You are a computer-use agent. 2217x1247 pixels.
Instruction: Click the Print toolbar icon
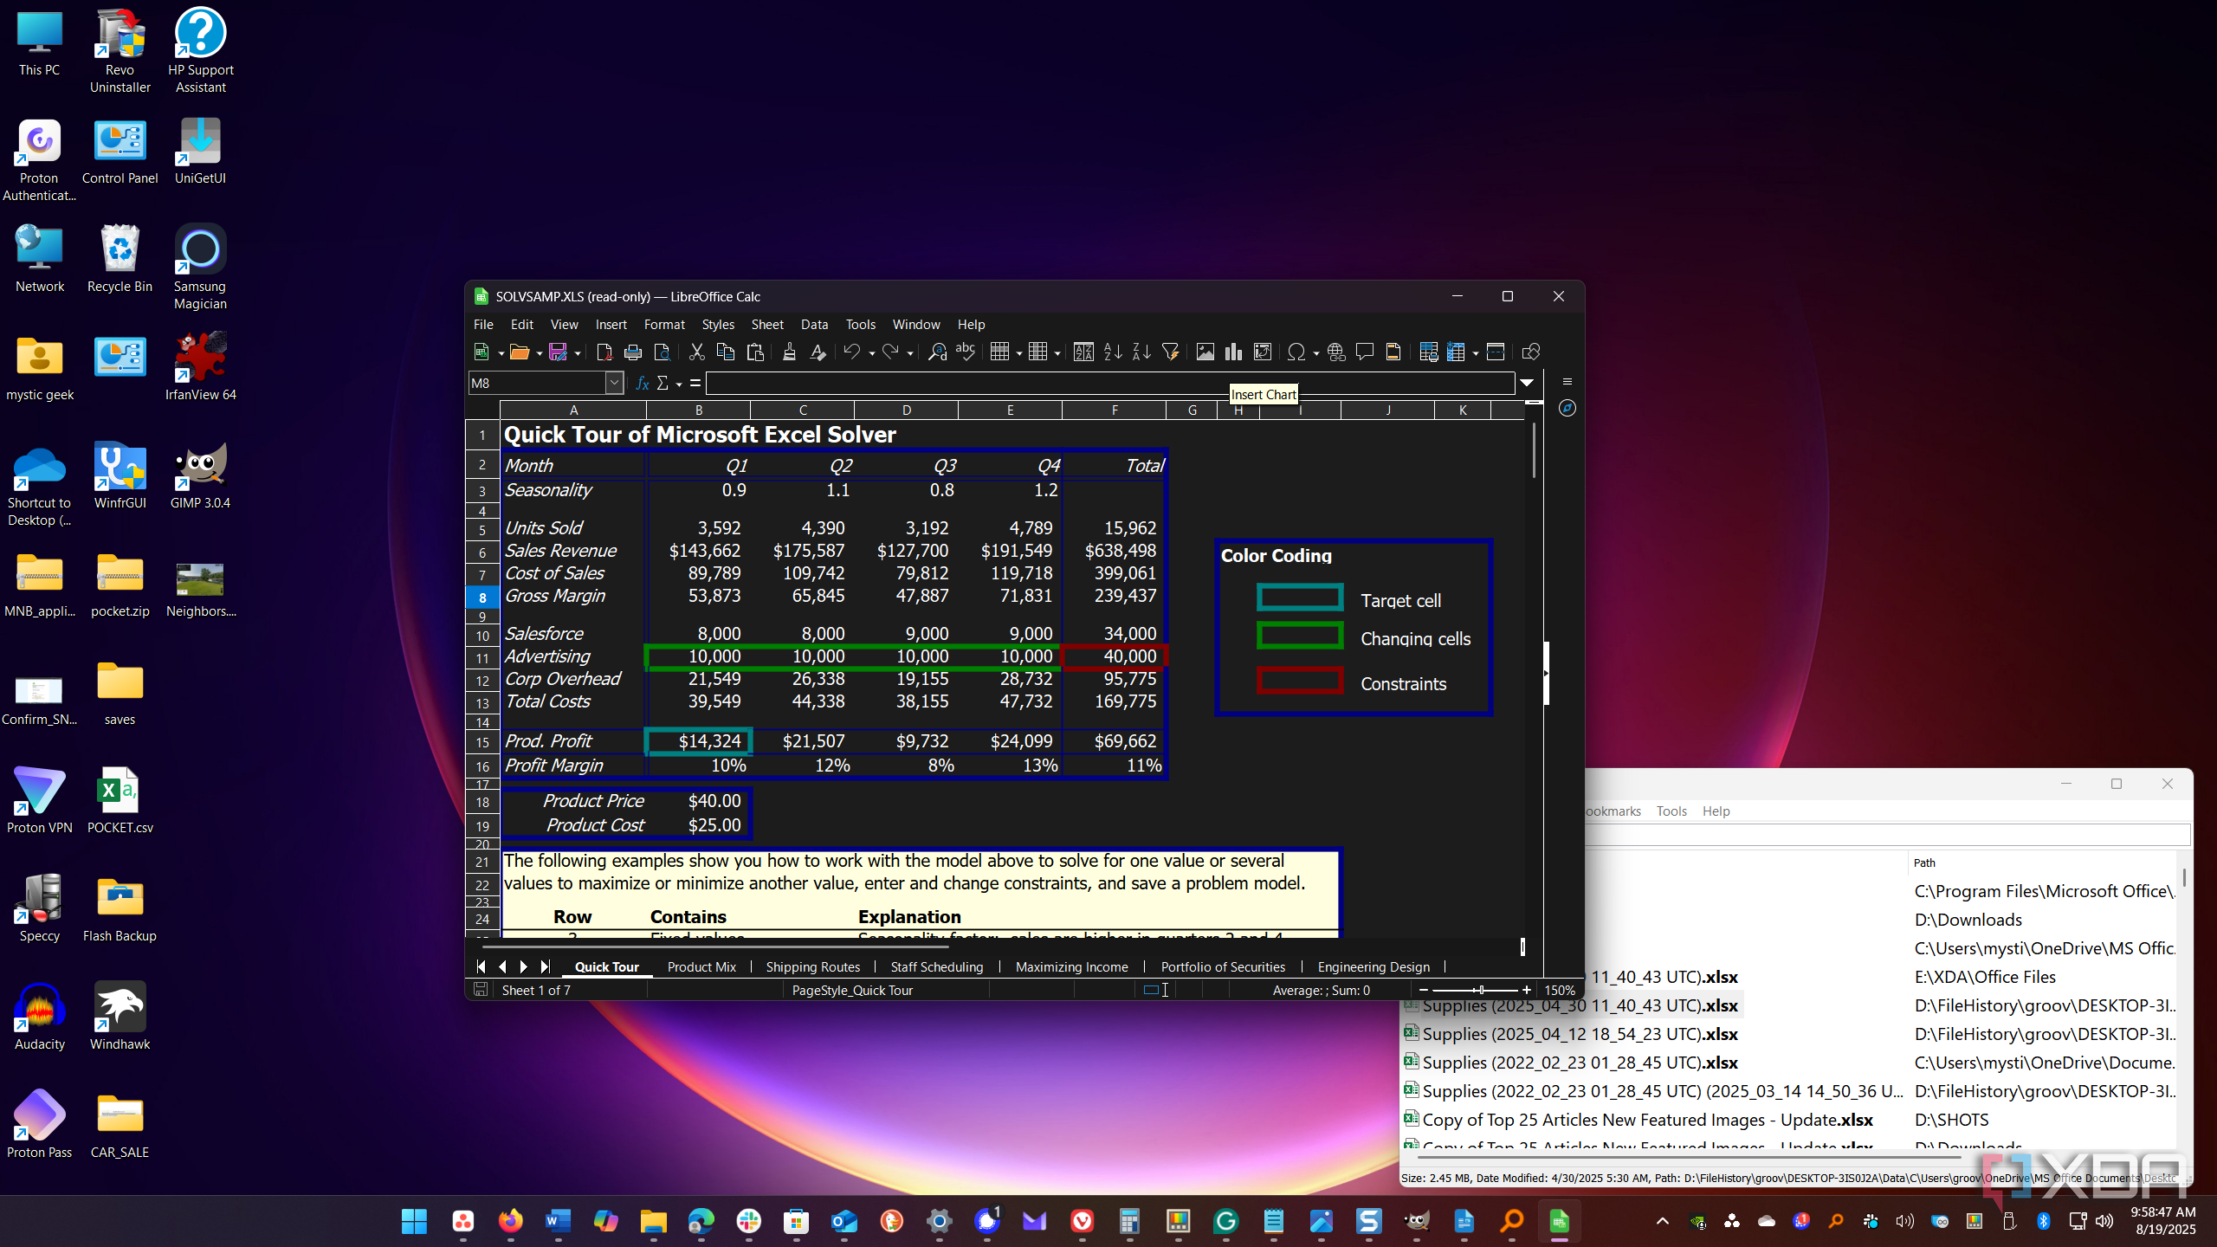tap(633, 352)
